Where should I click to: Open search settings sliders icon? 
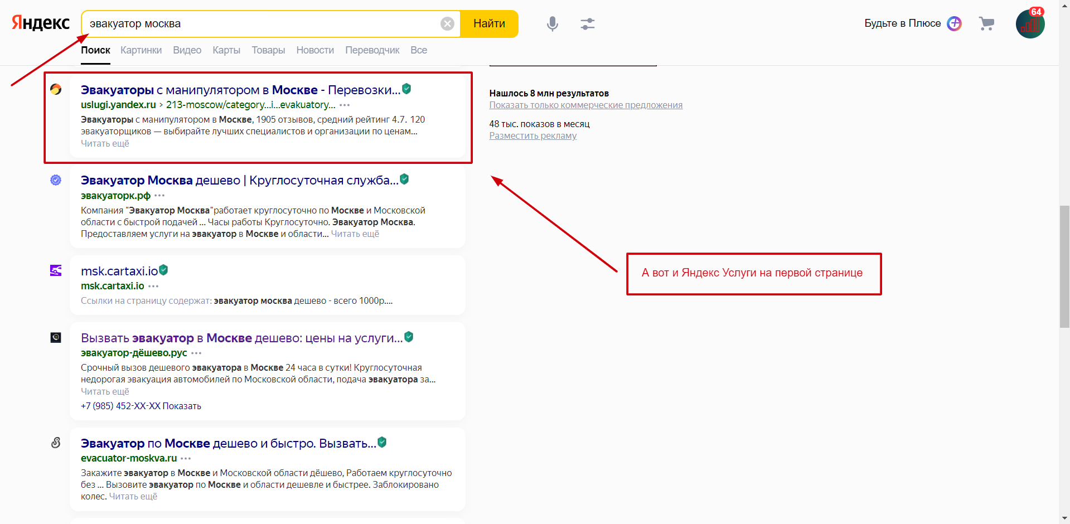588,23
